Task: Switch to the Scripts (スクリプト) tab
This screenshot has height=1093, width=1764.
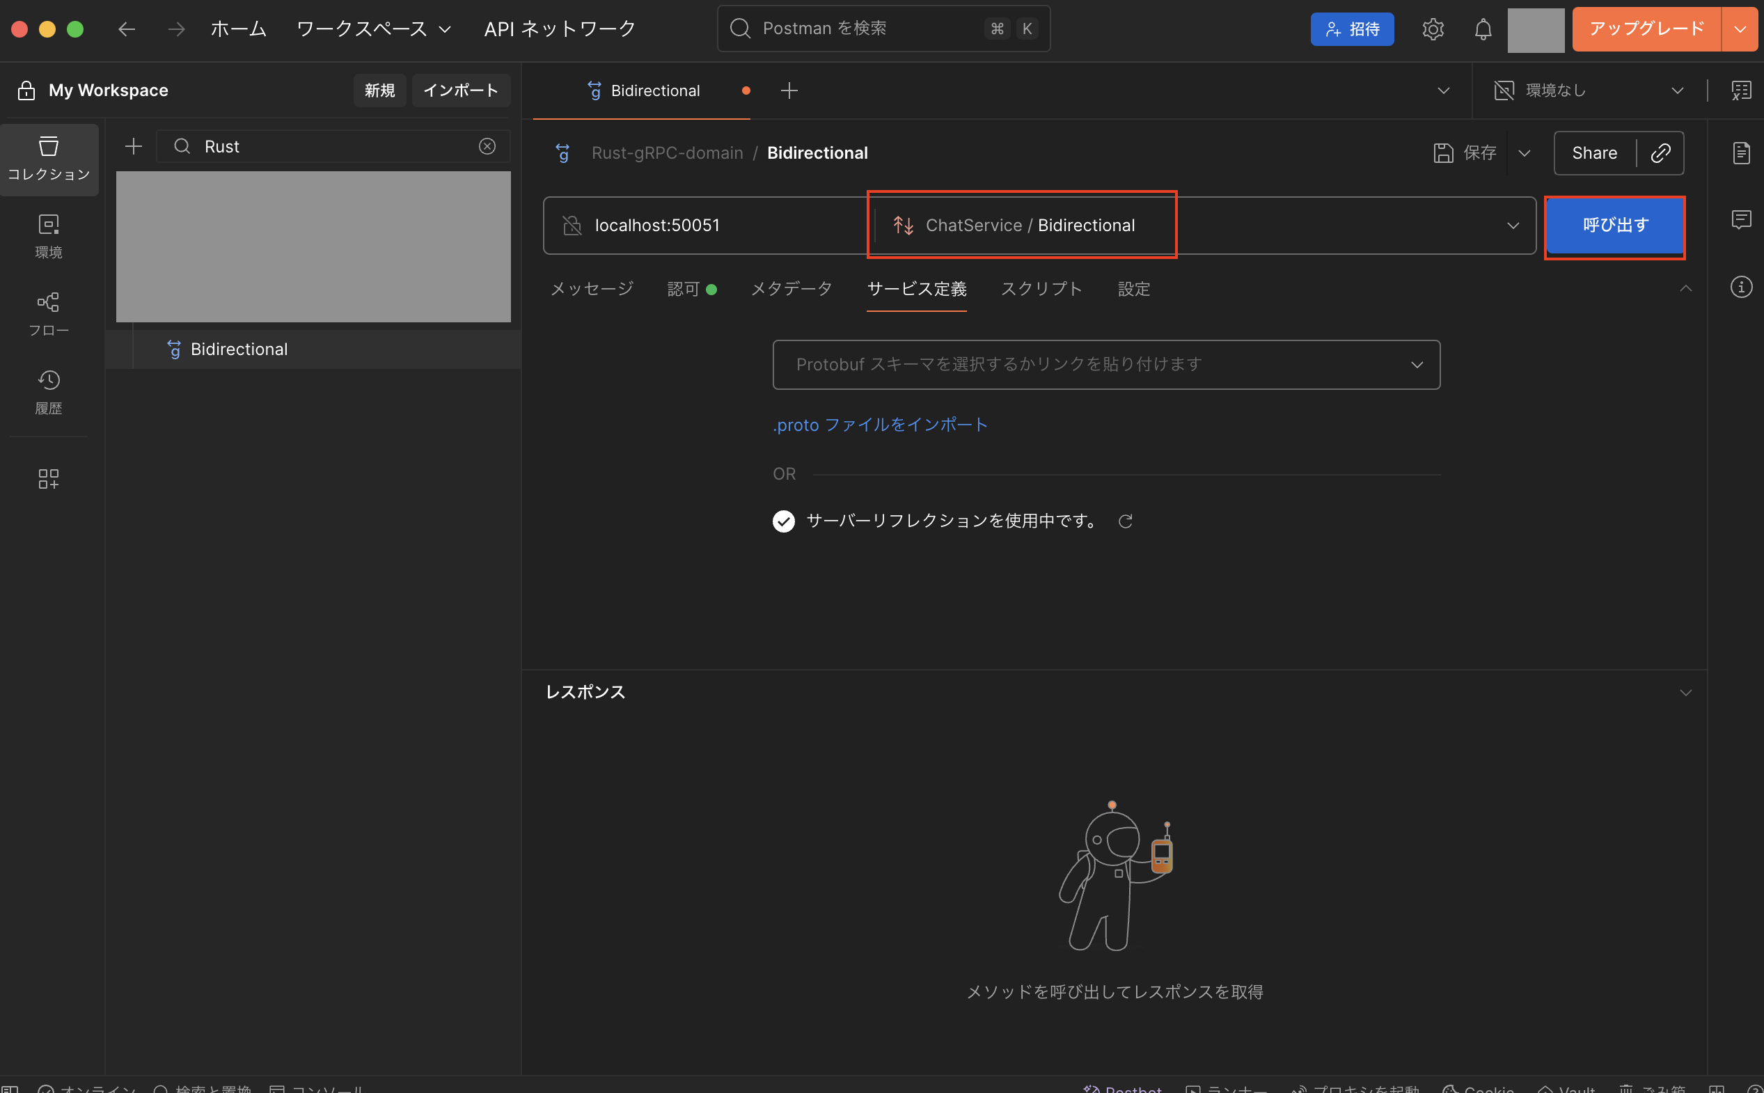Action: (1041, 288)
